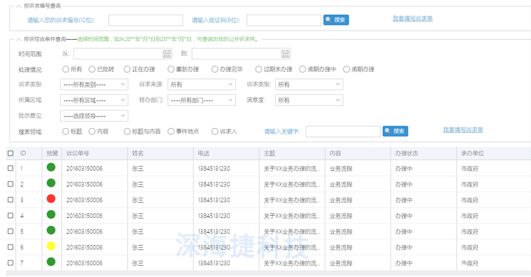Collapse the 按诉求编号查询 section arrow
Viewport: 531px width, 277px height.
(18, 5)
